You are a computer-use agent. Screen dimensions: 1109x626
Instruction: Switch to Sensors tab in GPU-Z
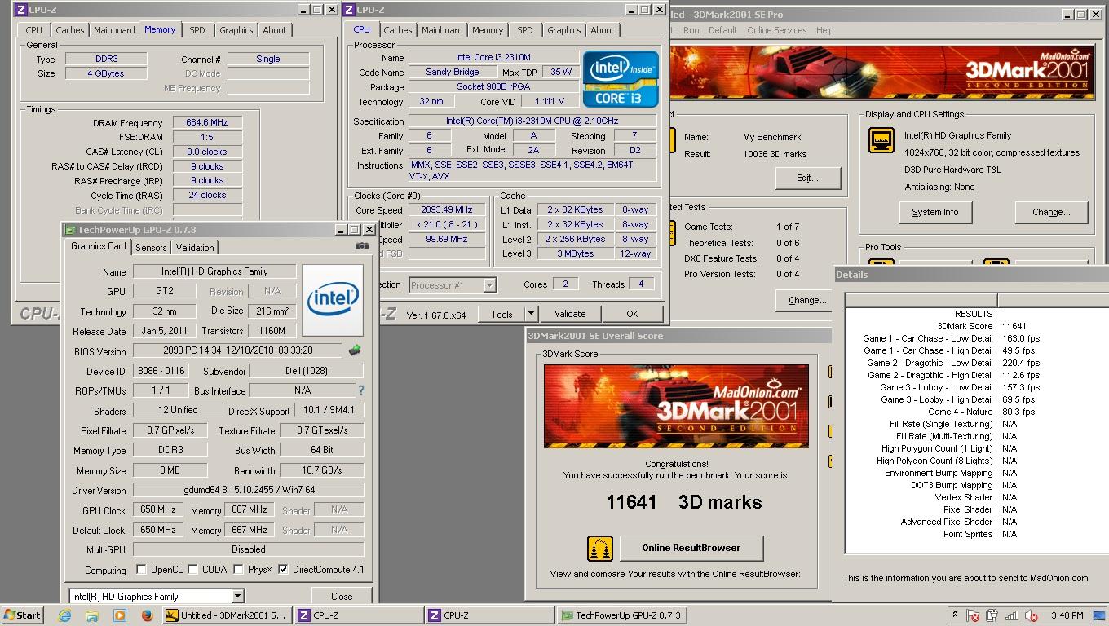pyautogui.click(x=151, y=248)
